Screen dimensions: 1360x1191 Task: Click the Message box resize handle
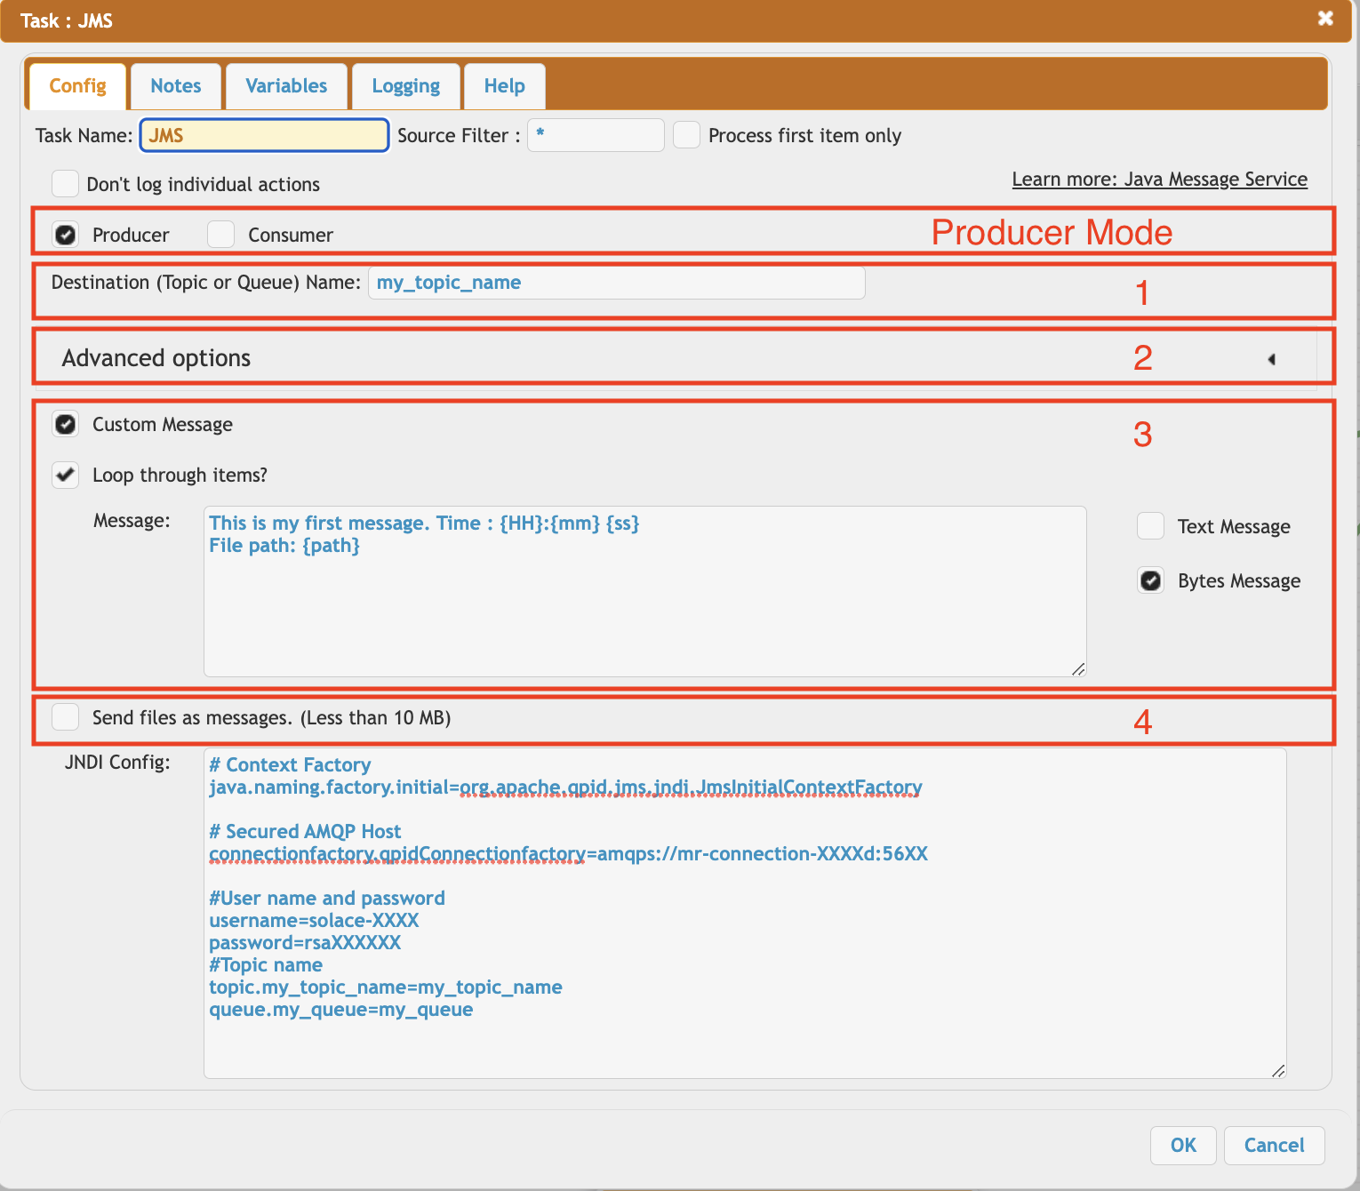point(1078,669)
